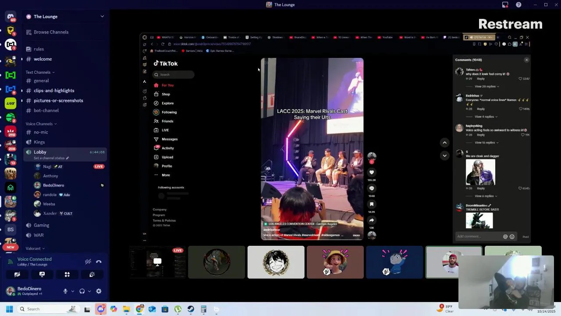The width and height of the screenshot is (561, 316).
Task: Open microphone input options arrow
Action: click(x=73, y=291)
